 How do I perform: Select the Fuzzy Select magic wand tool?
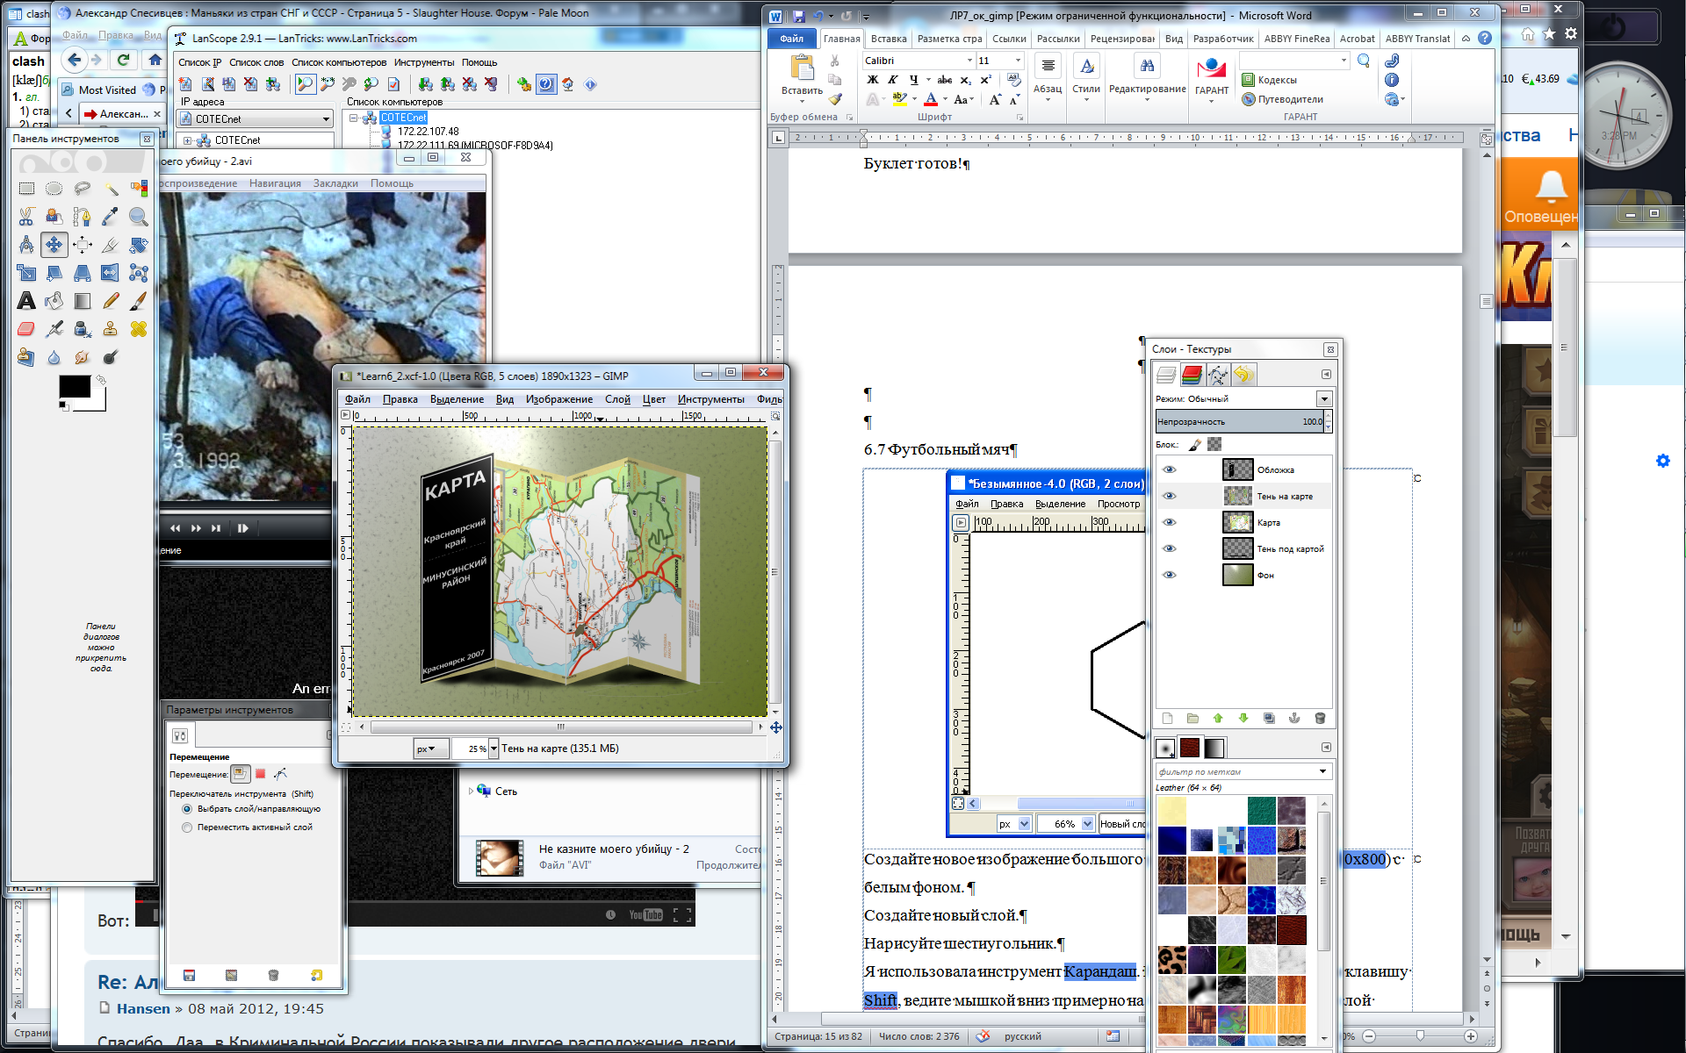(111, 189)
